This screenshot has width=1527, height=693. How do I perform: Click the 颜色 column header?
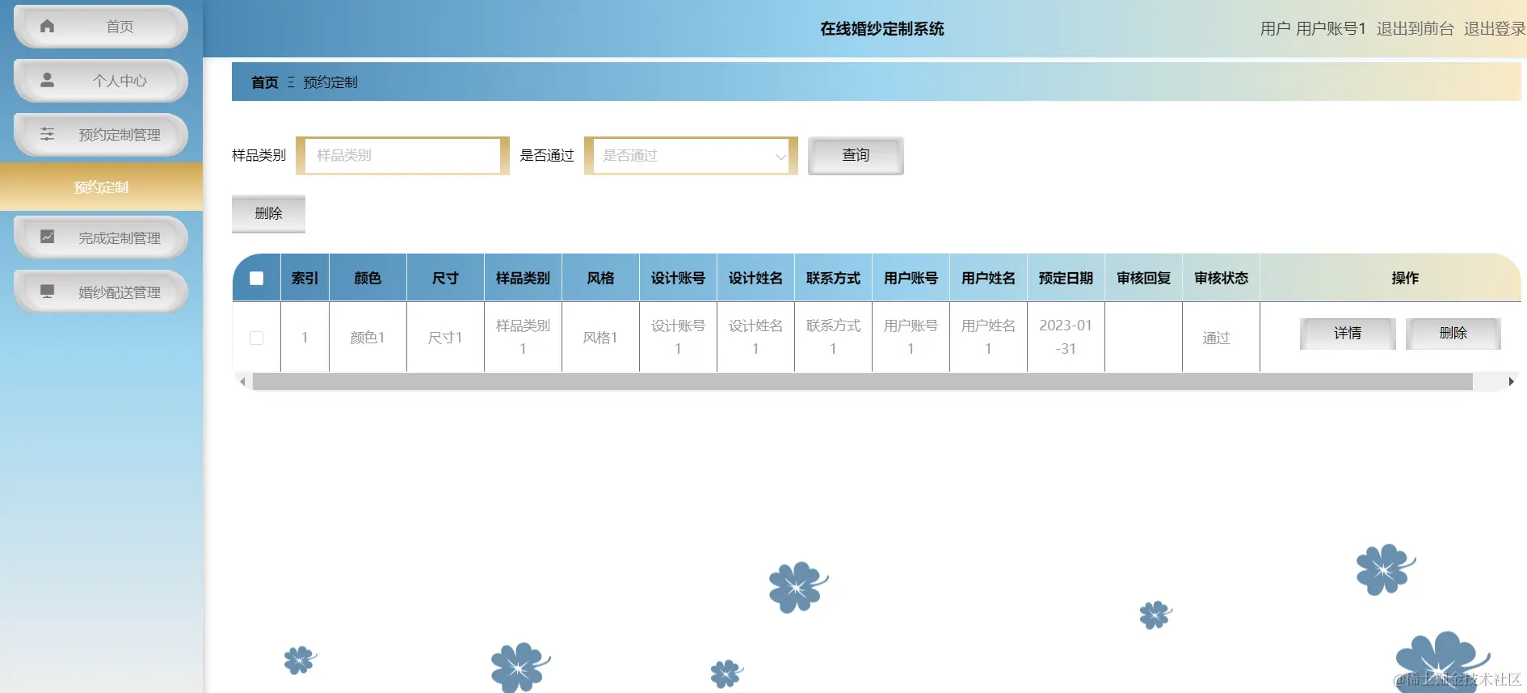(x=368, y=278)
